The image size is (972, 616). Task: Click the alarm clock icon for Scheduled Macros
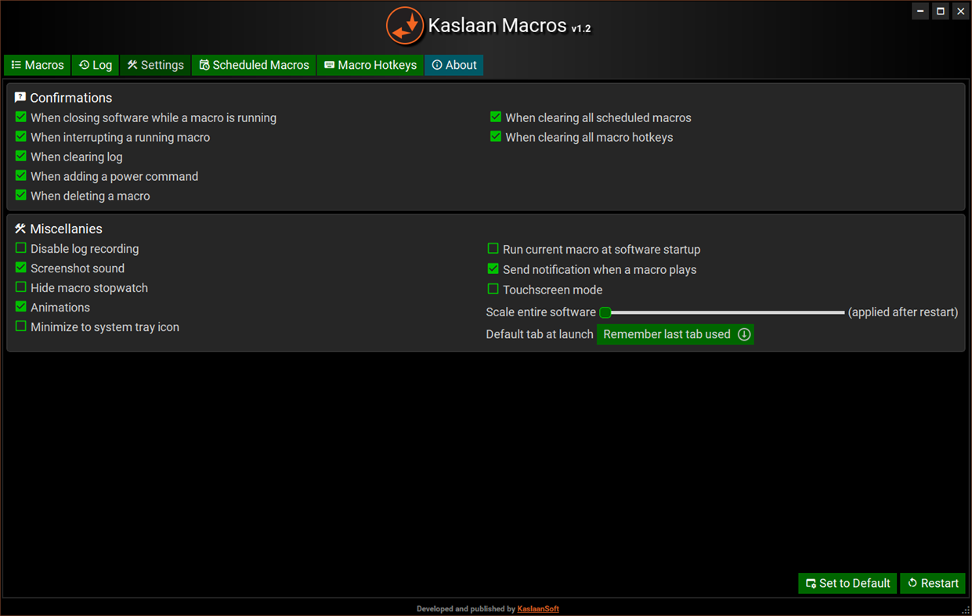pos(205,65)
